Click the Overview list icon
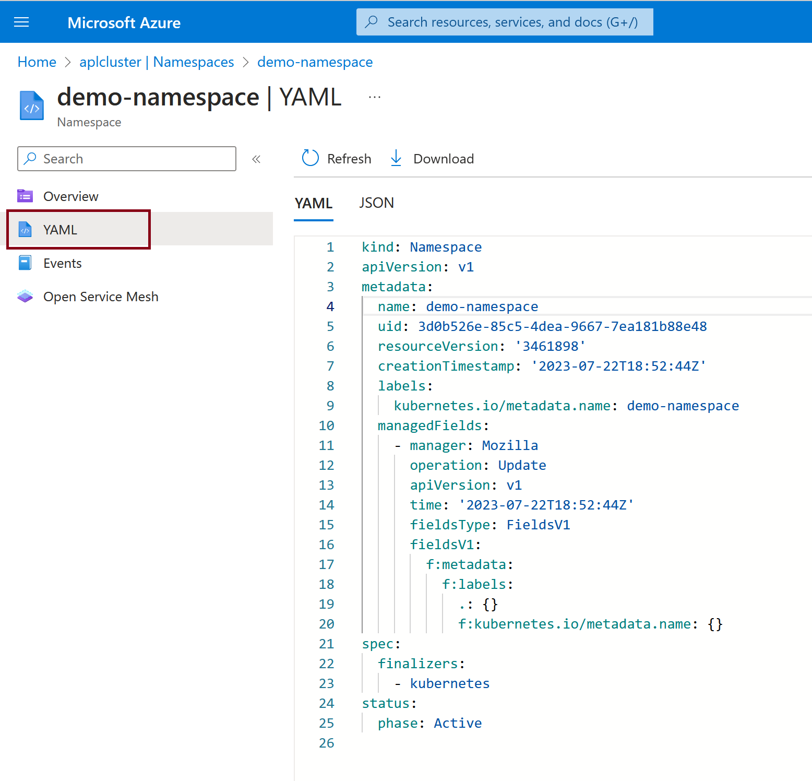The image size is (812, 781). tap(25, 196)
